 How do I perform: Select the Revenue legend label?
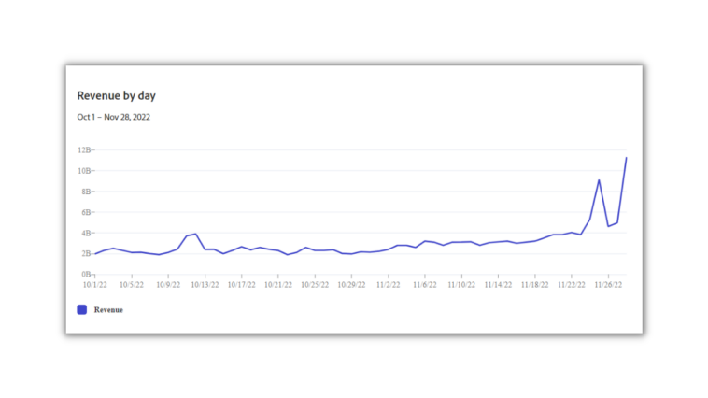(107, 309)
